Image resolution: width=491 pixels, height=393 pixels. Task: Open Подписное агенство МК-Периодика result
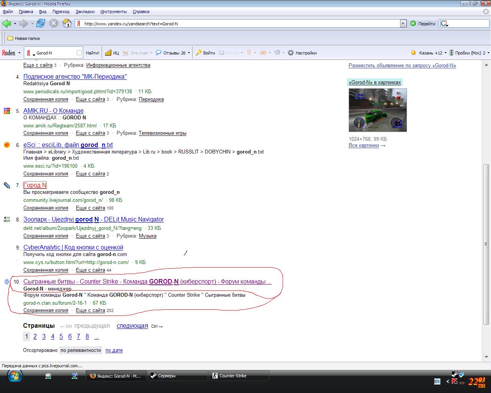pos(75,77)
